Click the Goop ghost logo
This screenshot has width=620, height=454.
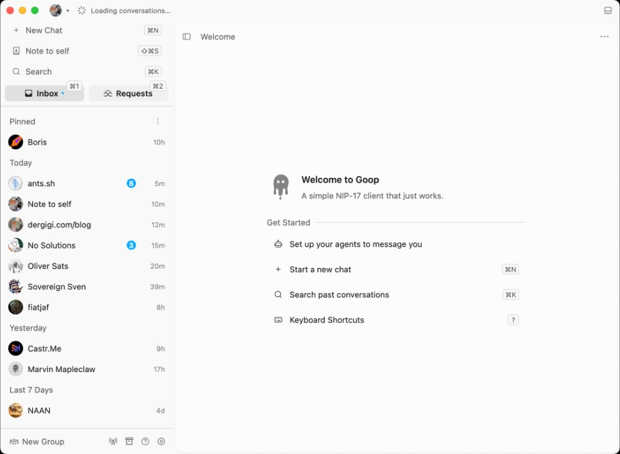point(280,187)
